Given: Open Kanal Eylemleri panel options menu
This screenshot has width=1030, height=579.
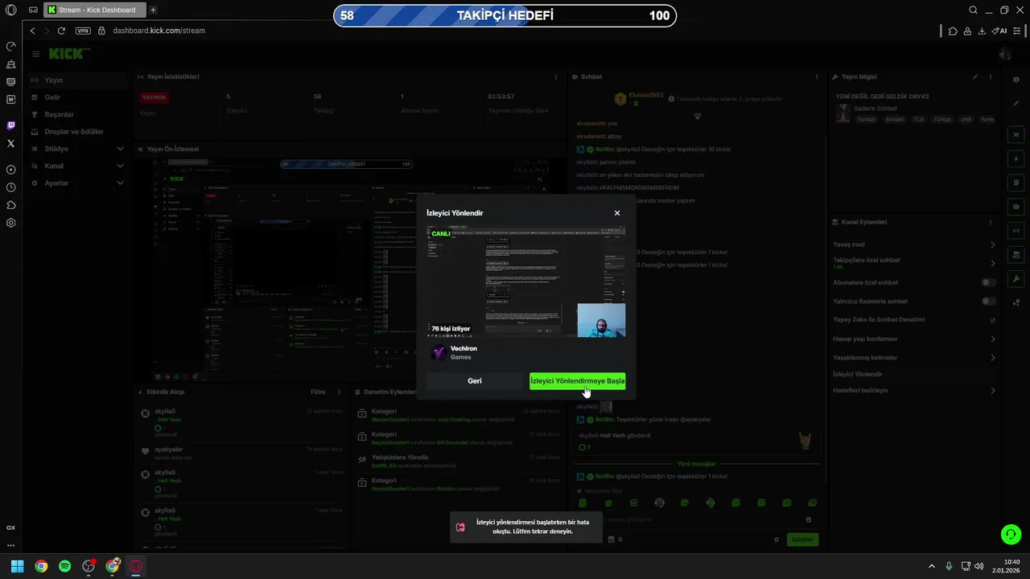Looking at the screenshot, I should (x=991, y=222).
